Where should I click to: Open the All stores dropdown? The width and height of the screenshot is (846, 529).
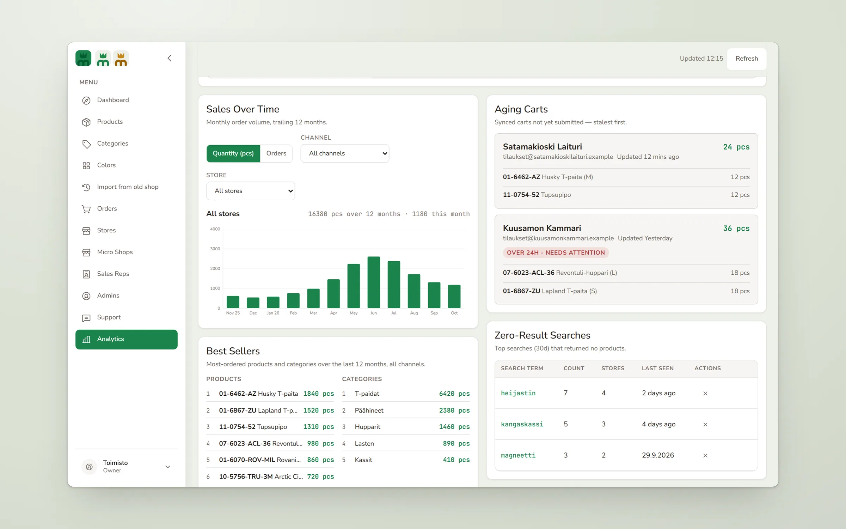tap(251, 191)
